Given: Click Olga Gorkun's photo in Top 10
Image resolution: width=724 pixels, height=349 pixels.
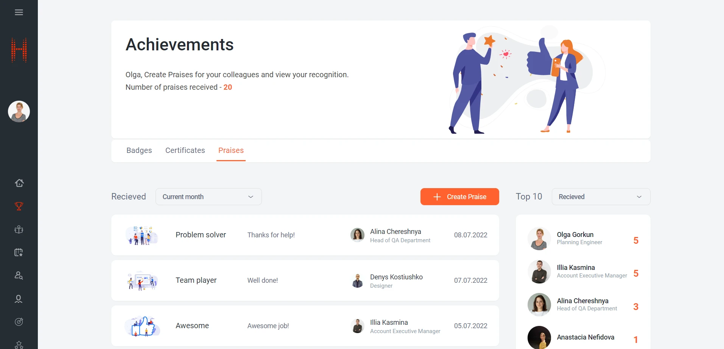Looking at the screenshot, I should 539,239.
